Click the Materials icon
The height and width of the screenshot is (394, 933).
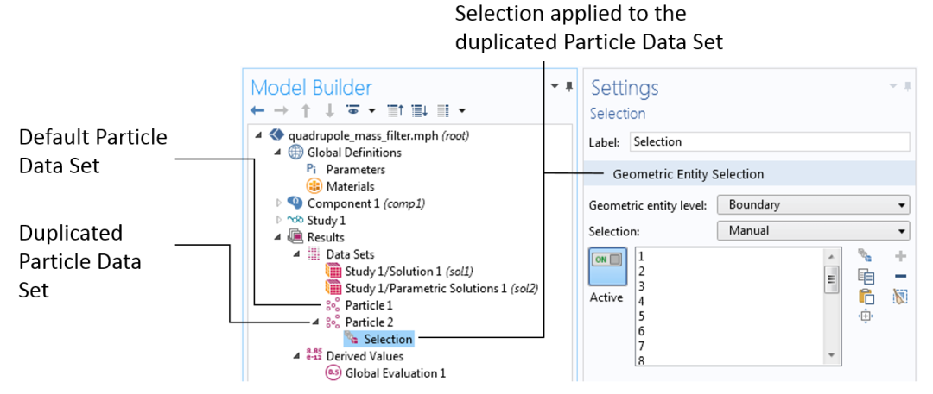314,186
